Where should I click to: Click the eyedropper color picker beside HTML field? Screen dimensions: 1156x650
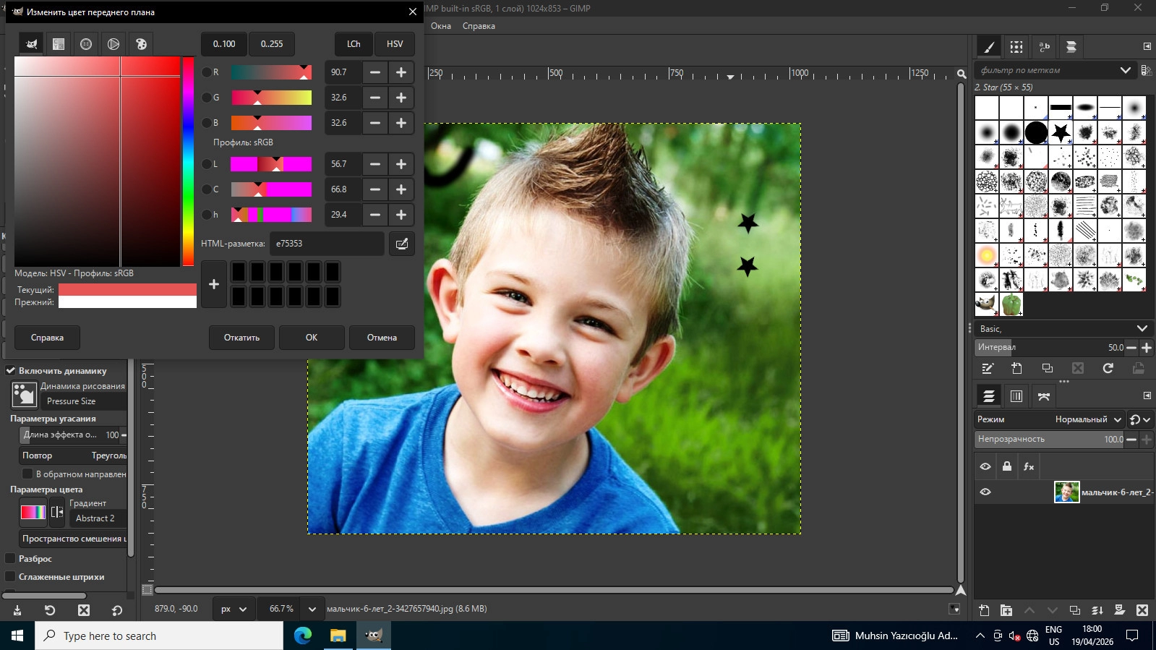401,244
